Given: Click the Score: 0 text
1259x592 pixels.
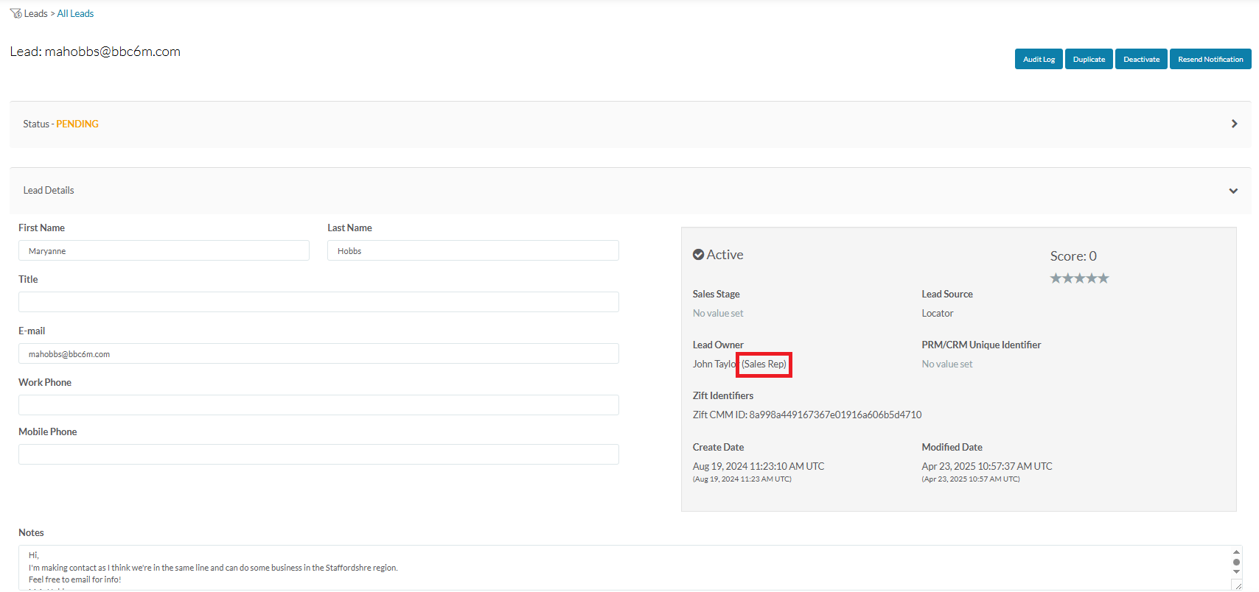Looking at the screenshot, I should coord(1073,256).
